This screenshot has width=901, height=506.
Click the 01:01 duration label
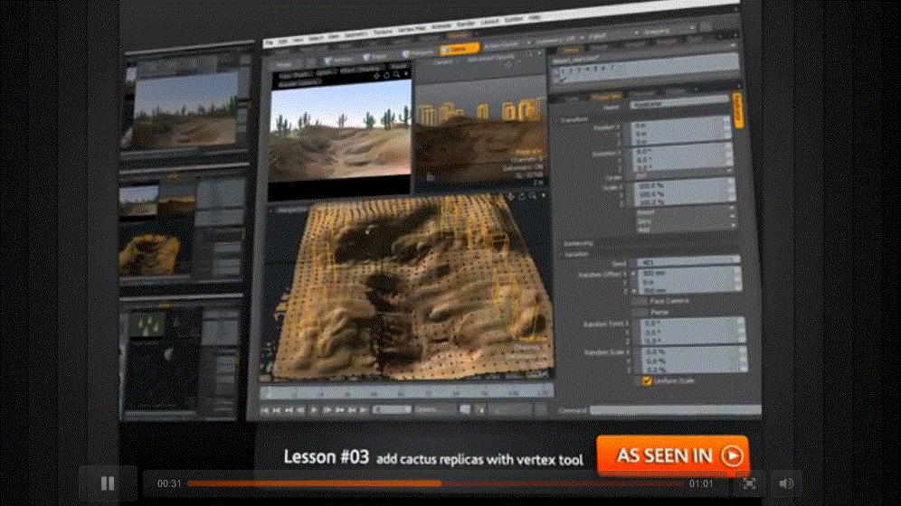(701, 483)
